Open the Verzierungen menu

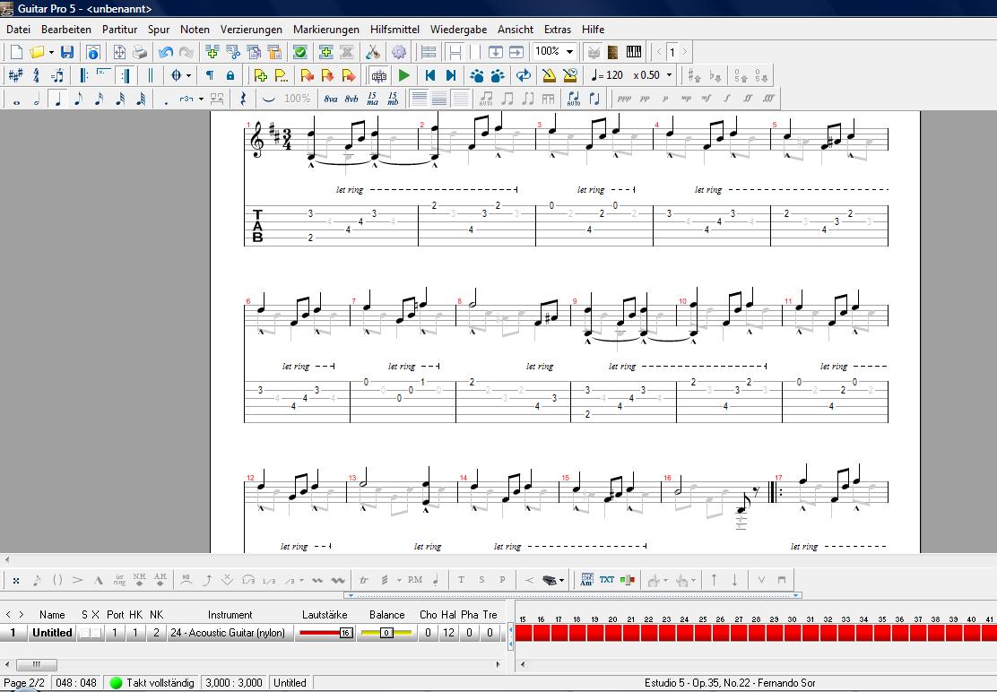point(251,30)
